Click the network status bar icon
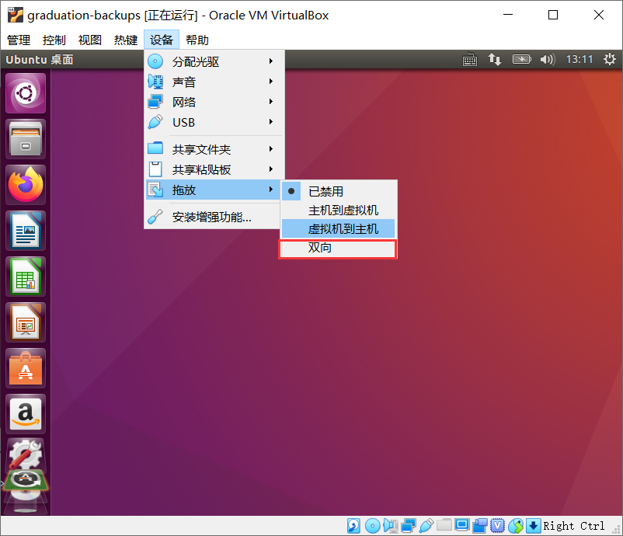 409,526
